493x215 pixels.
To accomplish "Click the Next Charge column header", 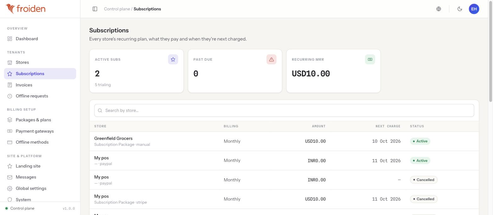I will (388, 126).
